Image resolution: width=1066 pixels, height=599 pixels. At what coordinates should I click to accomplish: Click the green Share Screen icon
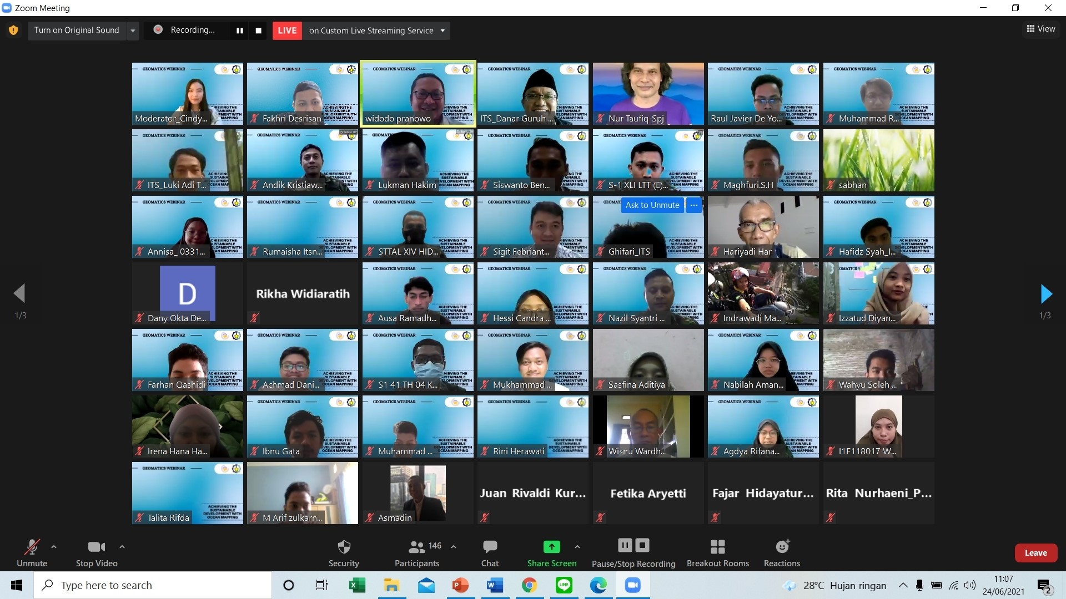tap(551, 547)
